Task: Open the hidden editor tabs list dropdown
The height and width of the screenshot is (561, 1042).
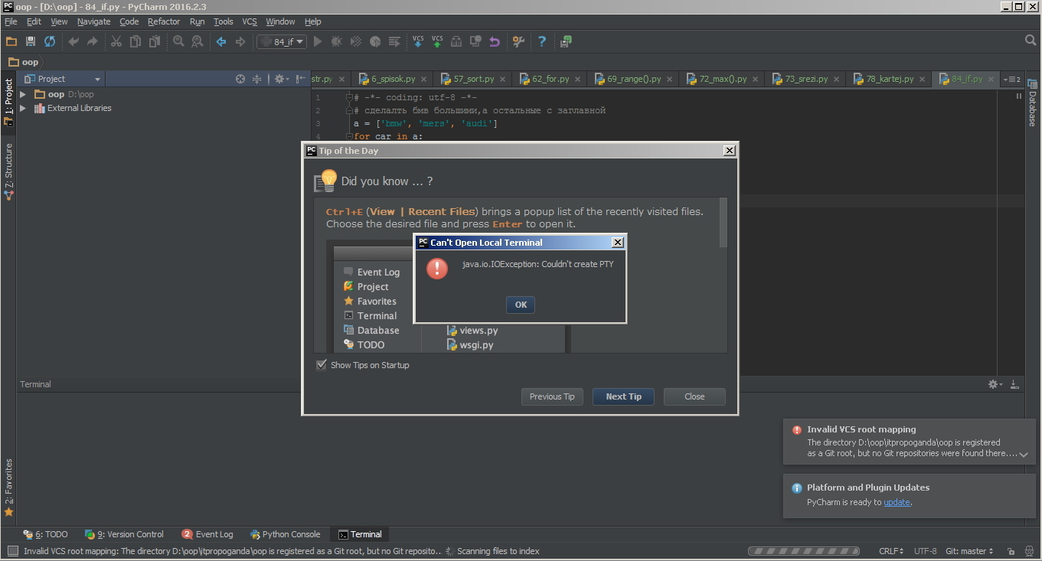Action: (1011, 80)
